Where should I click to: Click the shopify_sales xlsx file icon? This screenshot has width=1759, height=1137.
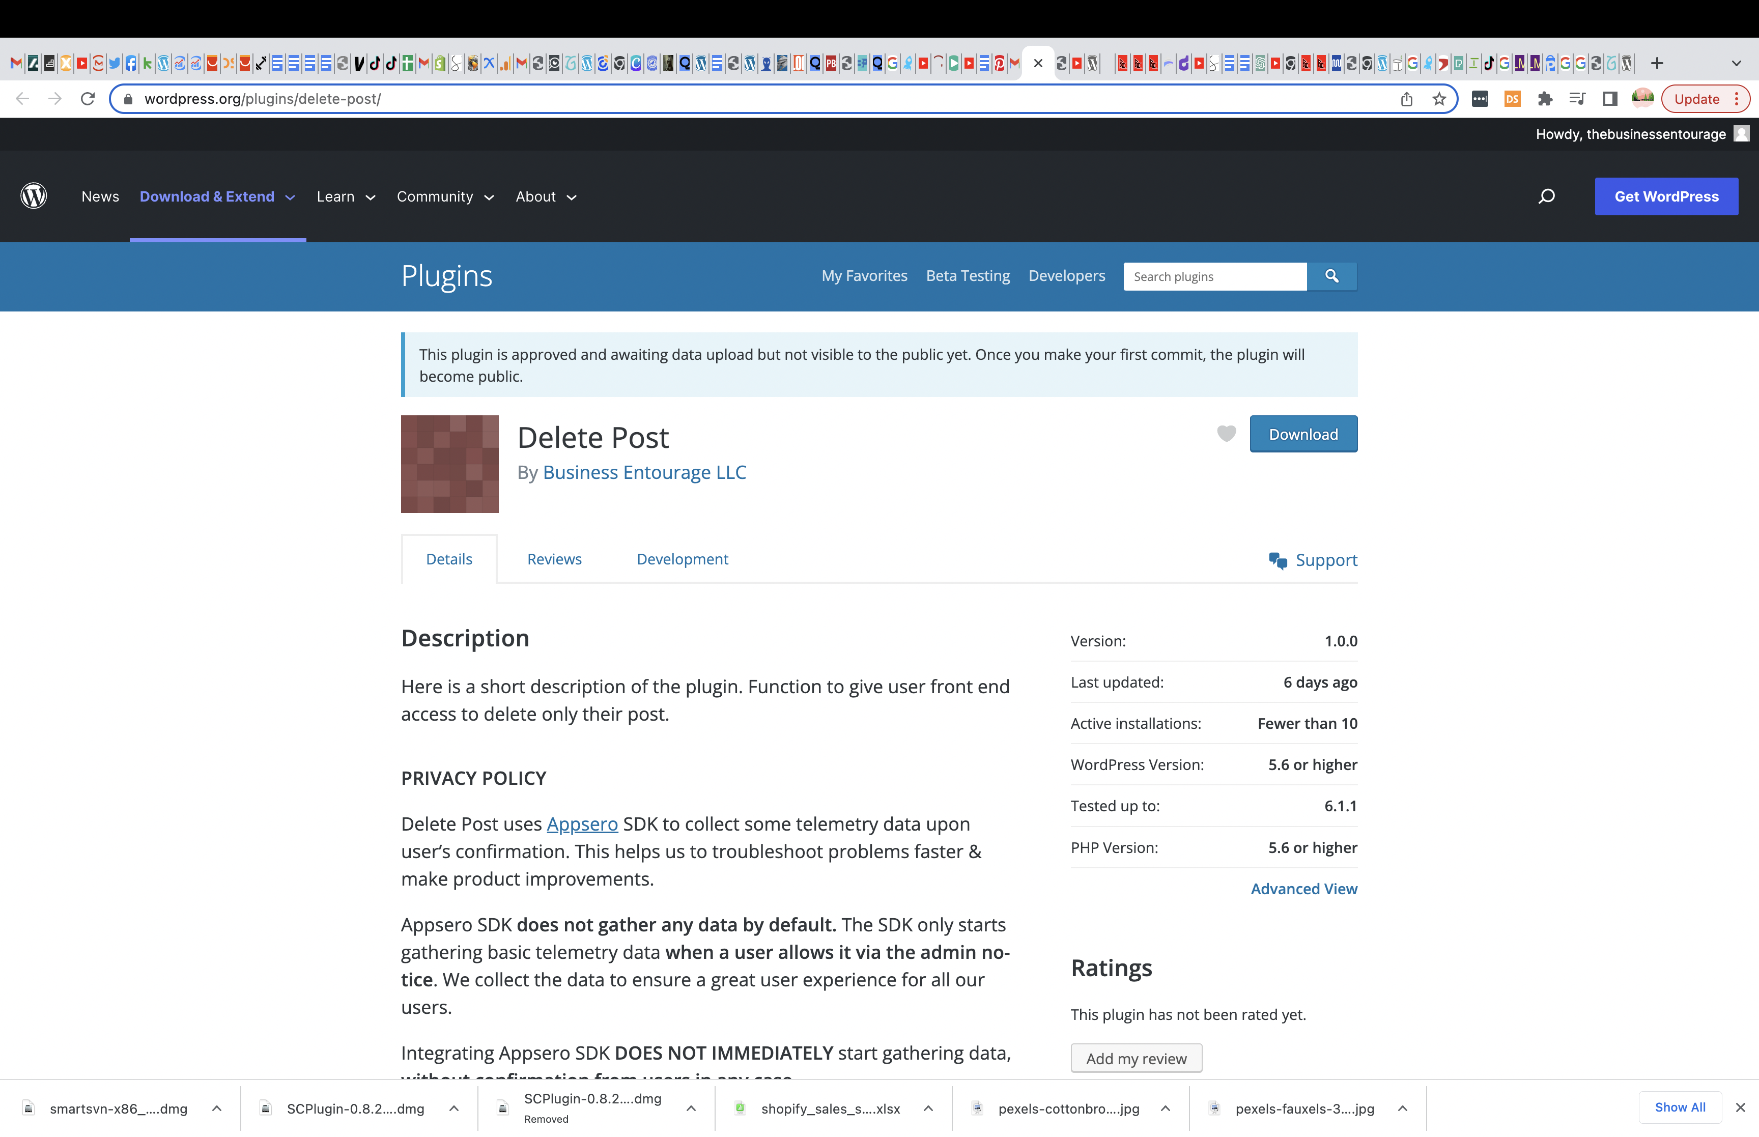tap(741, 1108)
